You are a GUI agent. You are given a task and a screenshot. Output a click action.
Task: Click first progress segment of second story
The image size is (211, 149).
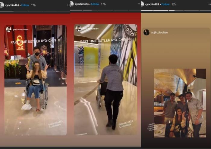pos(76,10)
